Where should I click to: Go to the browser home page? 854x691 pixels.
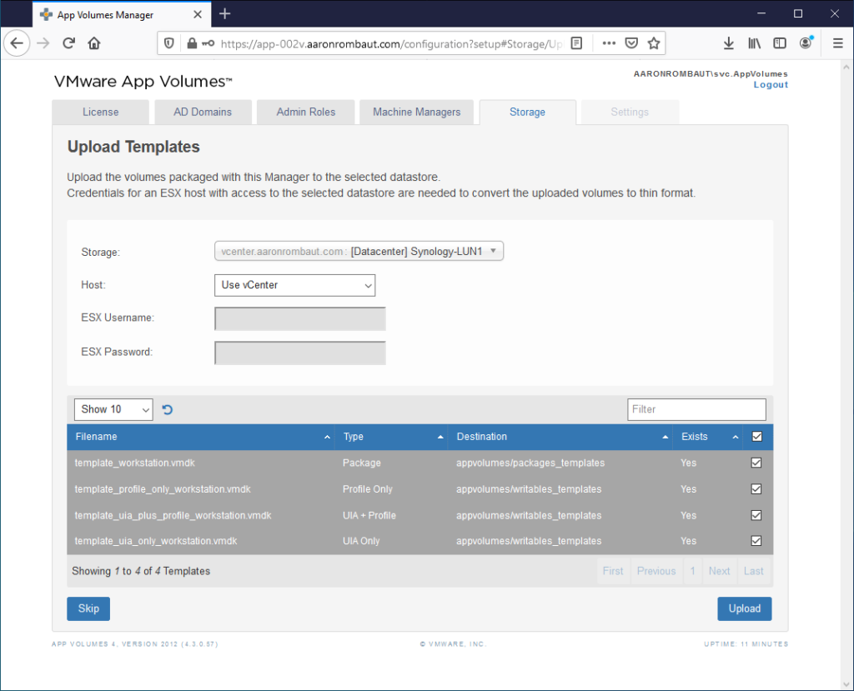point(94,43)
